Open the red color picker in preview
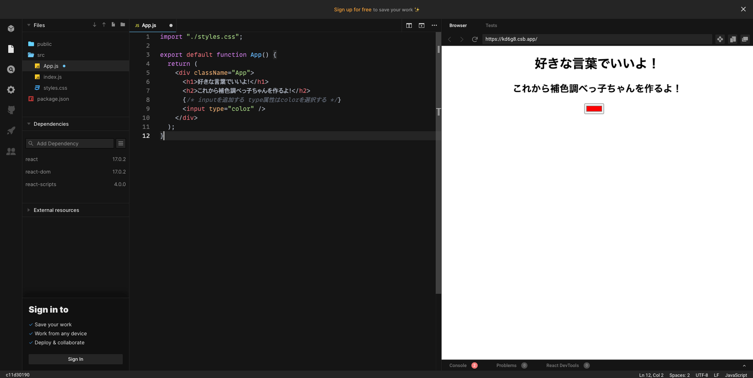This screenshot has width=753, height=378. tap(594, 109)
